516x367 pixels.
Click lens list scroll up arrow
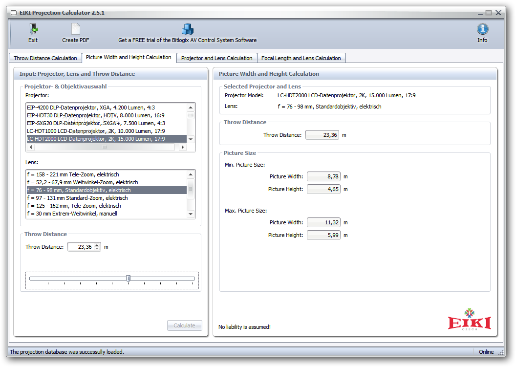(191, 174)
